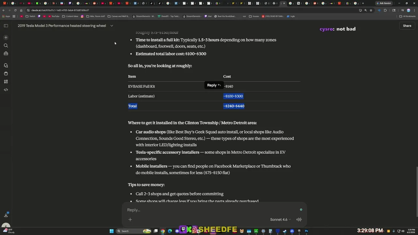Viewport: 418px width, 235px height.
Task: Open the Twitch bookmark folder
Action: (30, 16)
